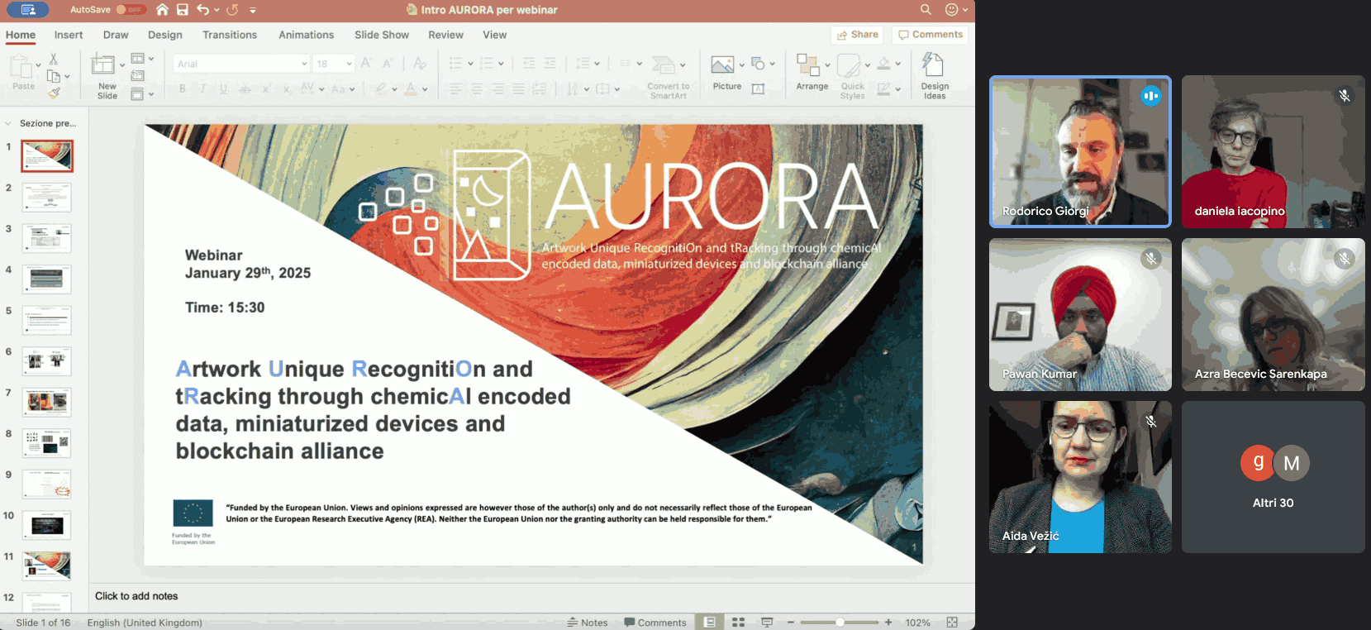Click English (United Kingdom) language indicator
This screenshot has height=630, width=1371.
145,623
